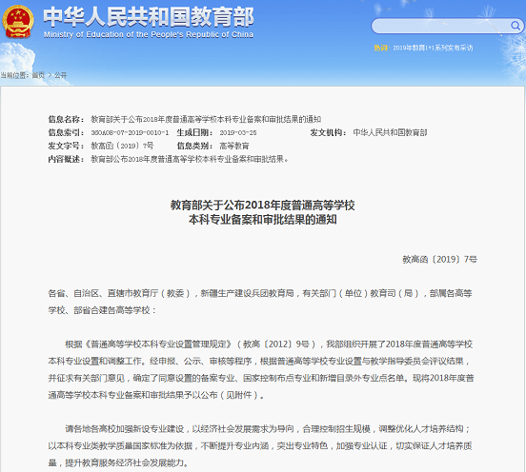Click the paragraph beginning 请各地各高校加强新设专业建设

click(260, 446)
